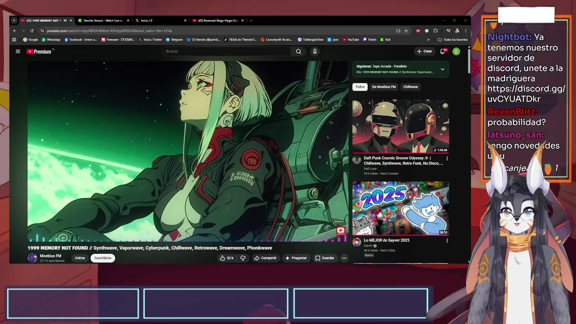Open Moebius FM channel avatar

32,258
